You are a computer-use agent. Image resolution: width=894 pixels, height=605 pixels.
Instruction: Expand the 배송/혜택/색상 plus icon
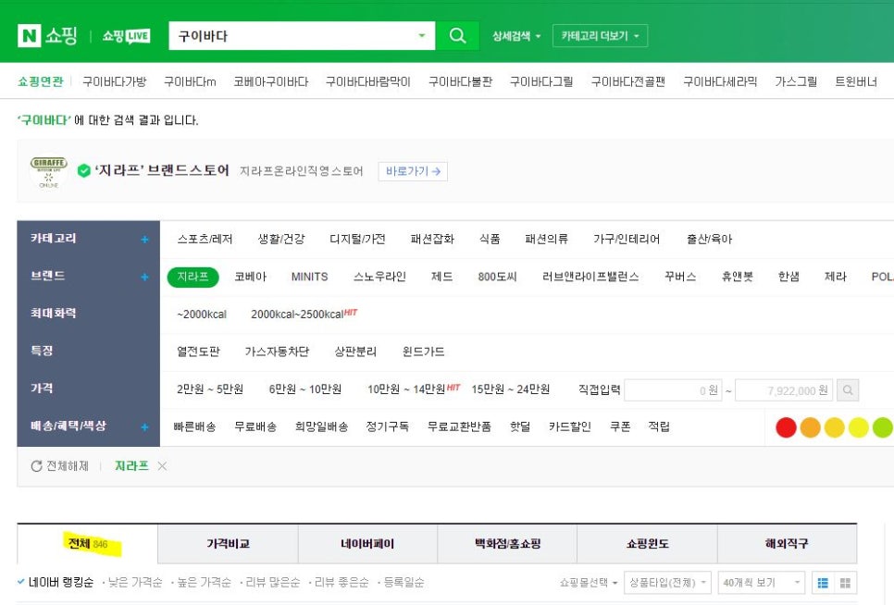144,426
